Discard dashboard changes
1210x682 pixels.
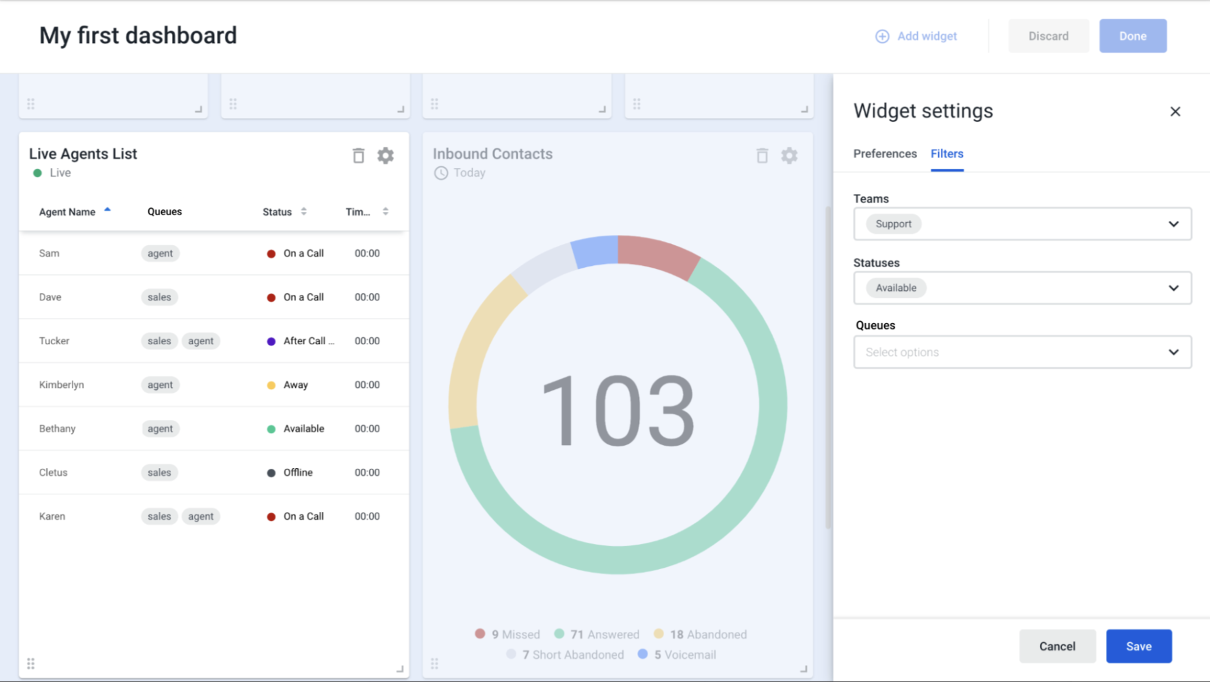(x=1048, y=36)
